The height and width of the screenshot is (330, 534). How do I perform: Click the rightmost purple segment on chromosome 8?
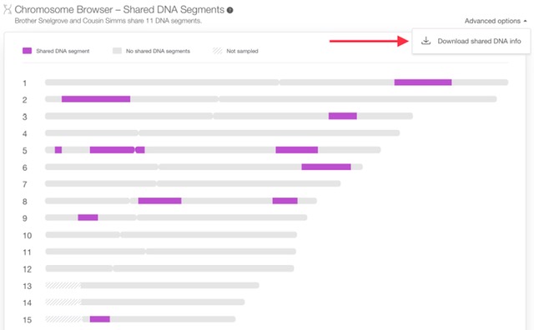pyautogui.click(x=285, y=201)
